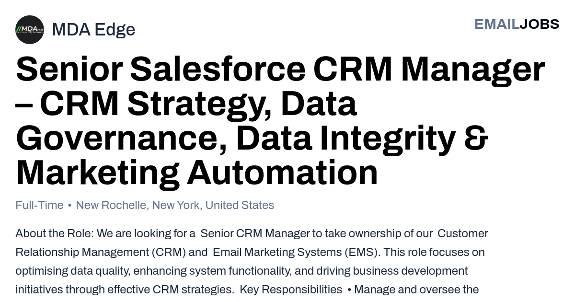The image size is (575, 302).
Task: Open the EMAILJOBS site logo
Action: pos(517,24)
